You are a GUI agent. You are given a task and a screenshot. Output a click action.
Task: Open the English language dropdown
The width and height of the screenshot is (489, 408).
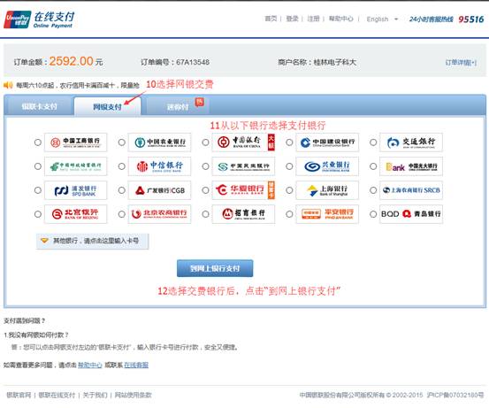pyautogui.click(x=382, y=19)
